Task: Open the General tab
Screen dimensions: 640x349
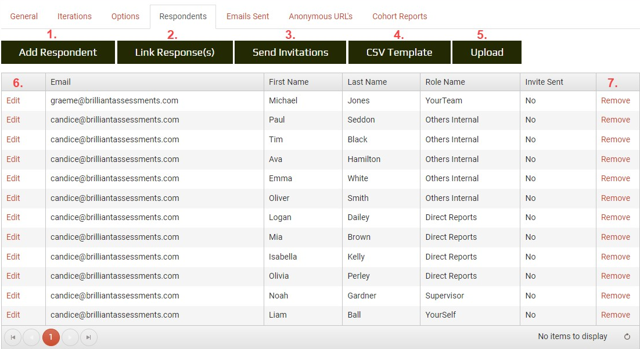Action: click(x=24, y=16)
